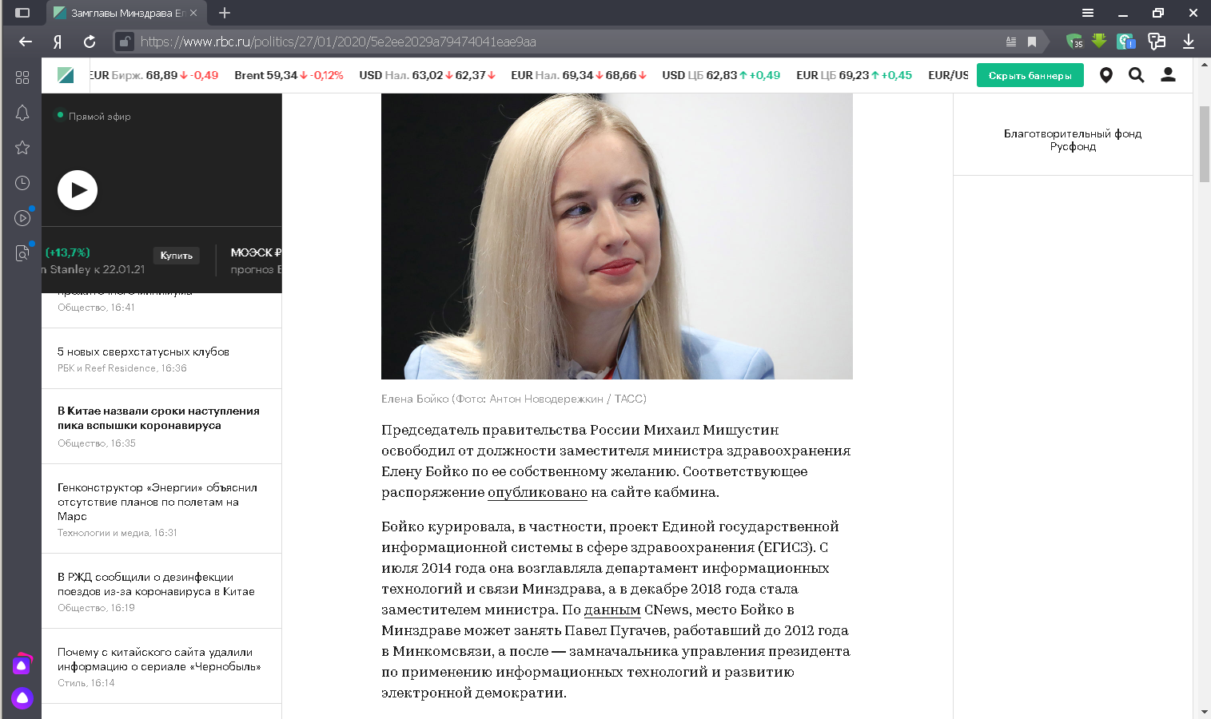Click the 'EUR Нал. 69,34' ticker quote
Viewport: 1211px width, 719px height.
(579, 75)
